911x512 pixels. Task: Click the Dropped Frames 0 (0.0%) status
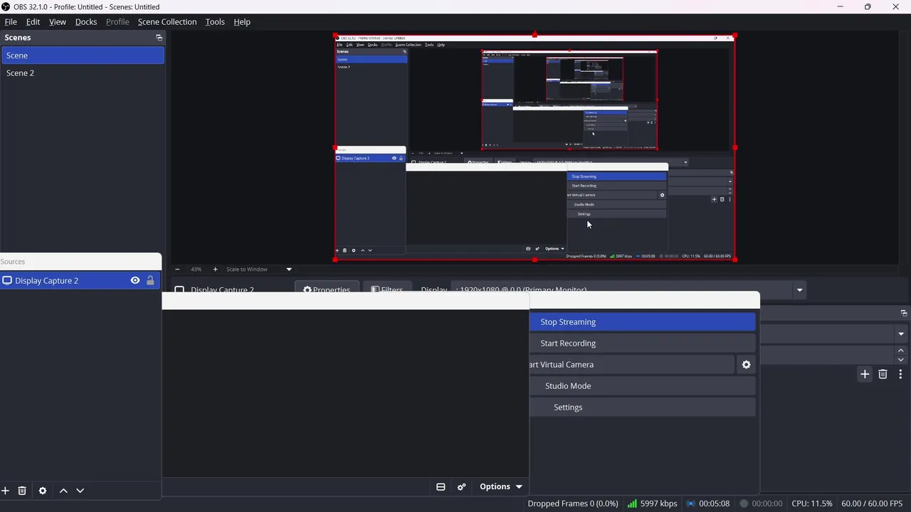(x=573, y=503)
